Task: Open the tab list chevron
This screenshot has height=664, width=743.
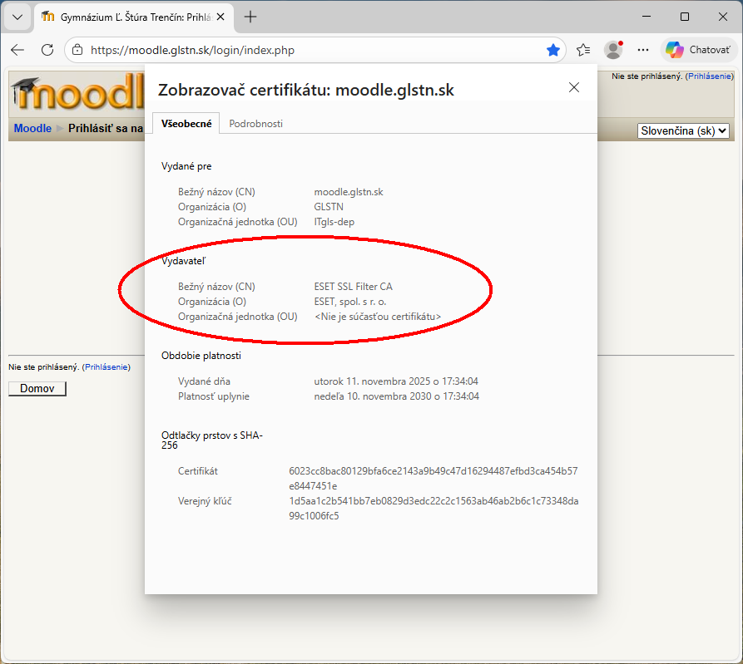Action: (x=18, y=17)
